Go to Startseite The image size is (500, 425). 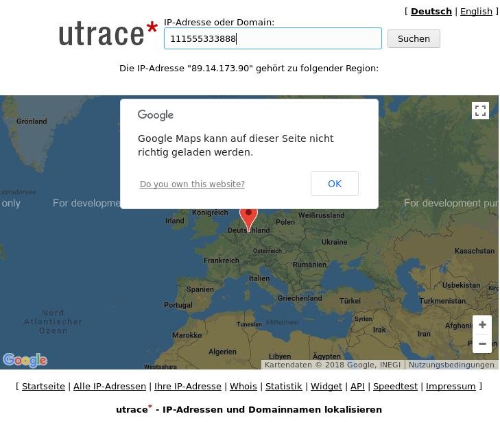click(x=43, y=386)
